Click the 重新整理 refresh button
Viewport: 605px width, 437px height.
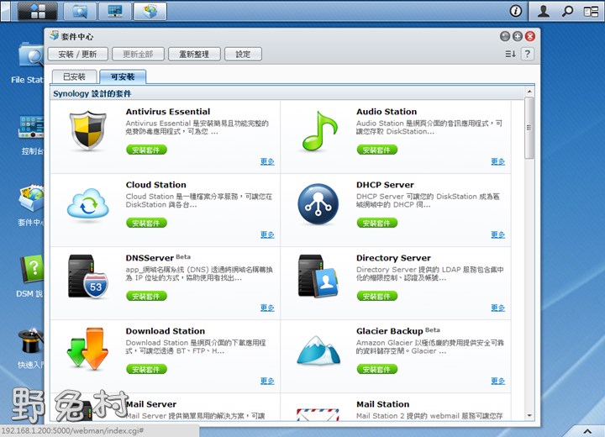194,54
